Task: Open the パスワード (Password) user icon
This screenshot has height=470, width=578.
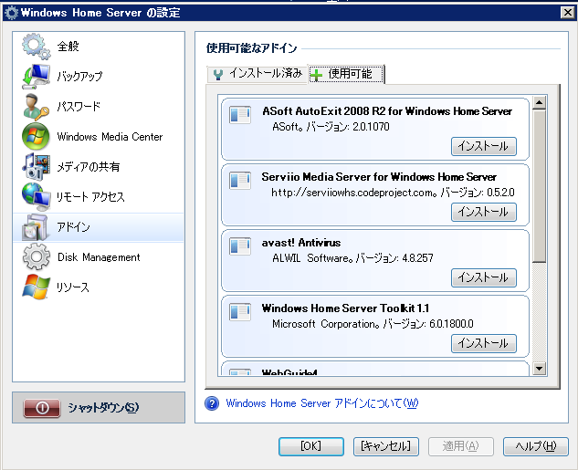Action: pyautogui.click(x=36, y=107)
